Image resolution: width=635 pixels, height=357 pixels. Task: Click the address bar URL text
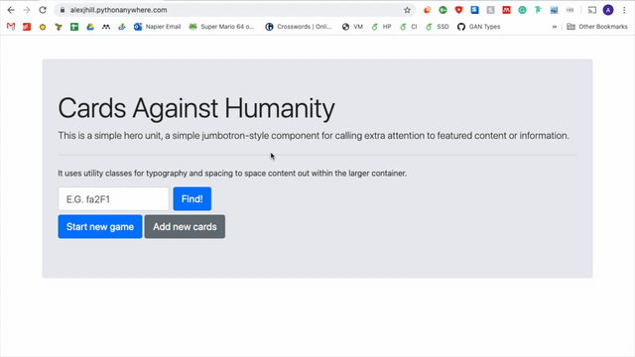(x=118, y=10)
